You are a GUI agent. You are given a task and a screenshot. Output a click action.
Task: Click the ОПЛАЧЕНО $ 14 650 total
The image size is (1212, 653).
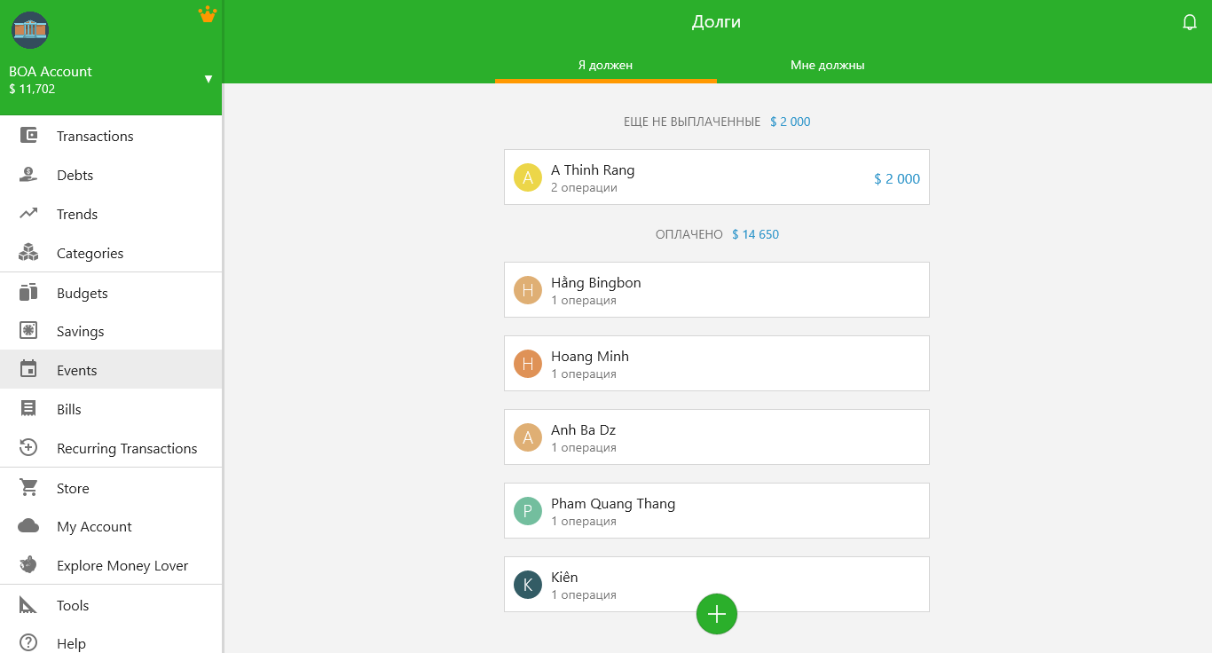(717, 234)
